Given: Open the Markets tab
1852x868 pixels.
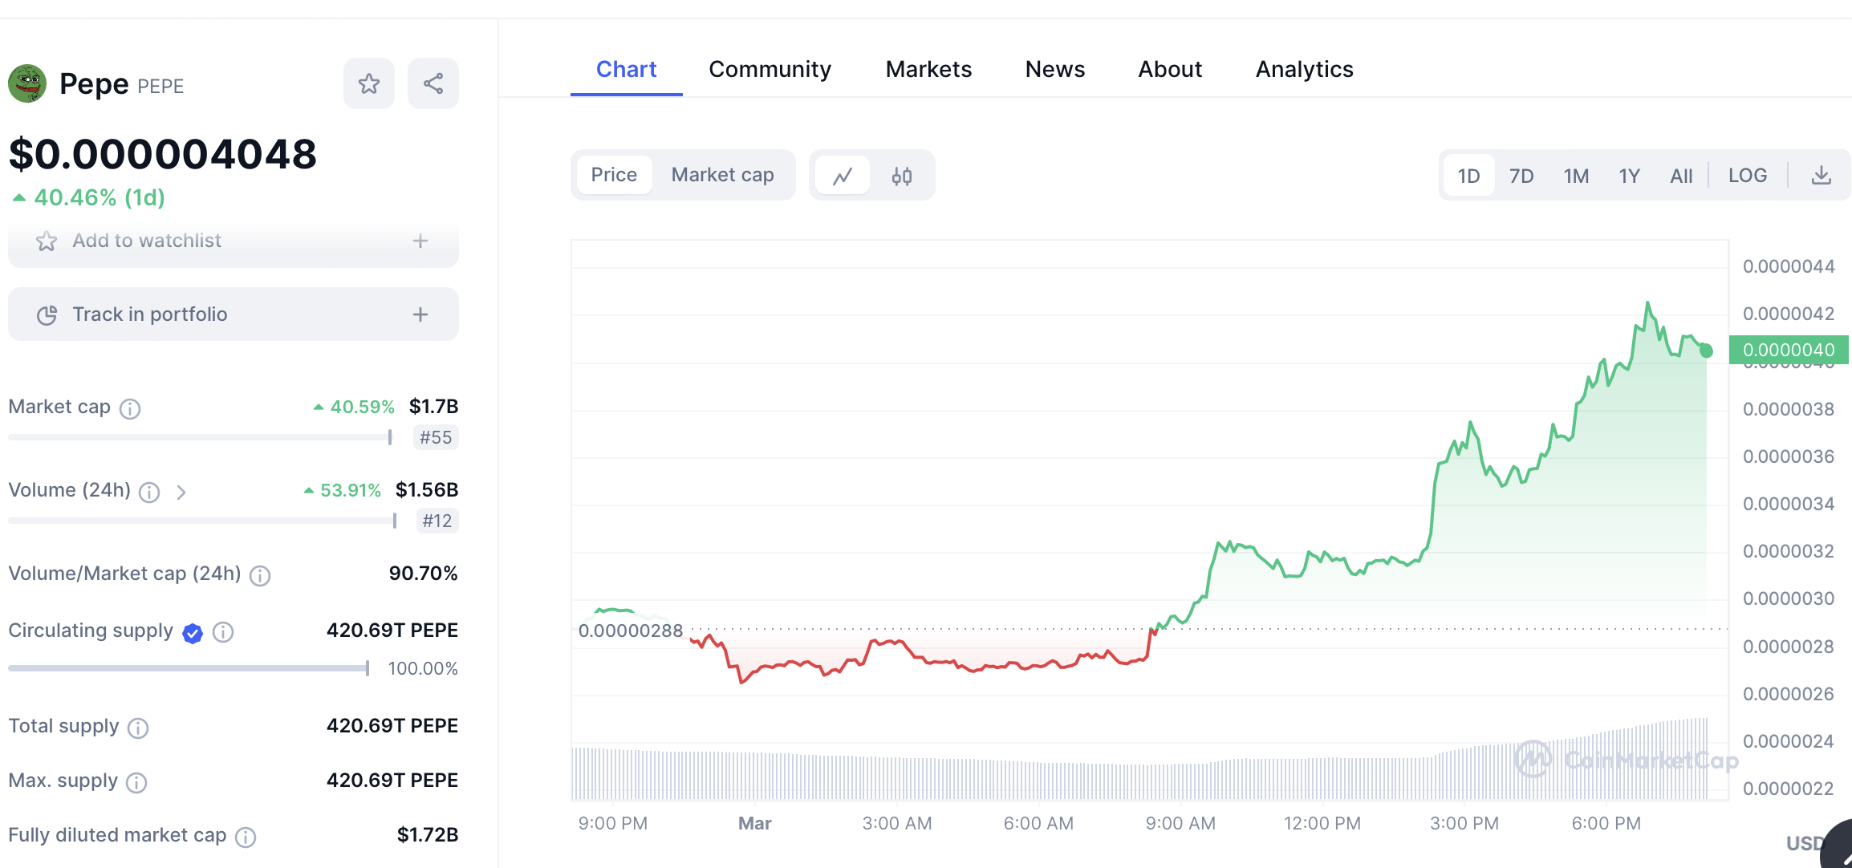Looking at the screenshot, I should pyautogui.click(x=928, y=69).
